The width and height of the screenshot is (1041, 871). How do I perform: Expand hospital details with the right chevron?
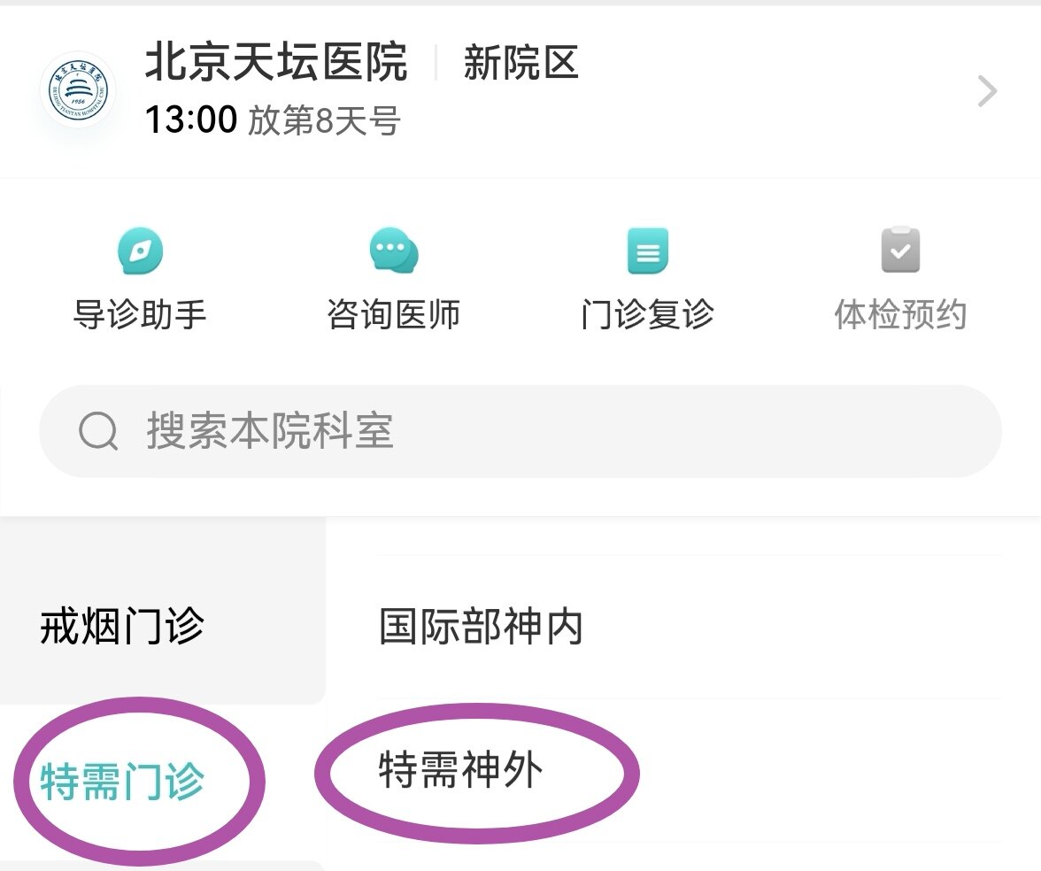coord(987,91)
